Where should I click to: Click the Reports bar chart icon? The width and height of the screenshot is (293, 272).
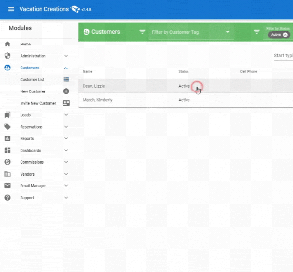click(x=7, y=138)
